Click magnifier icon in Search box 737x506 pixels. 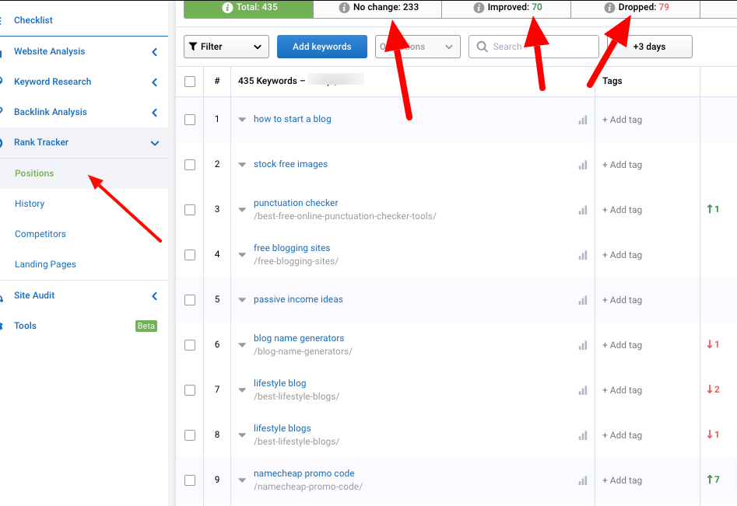483,47
